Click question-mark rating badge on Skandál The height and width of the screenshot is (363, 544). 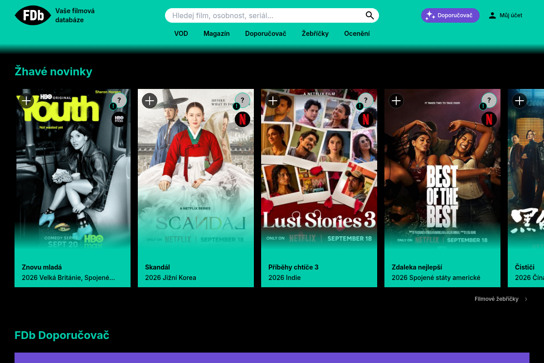[x=243, y=100]
